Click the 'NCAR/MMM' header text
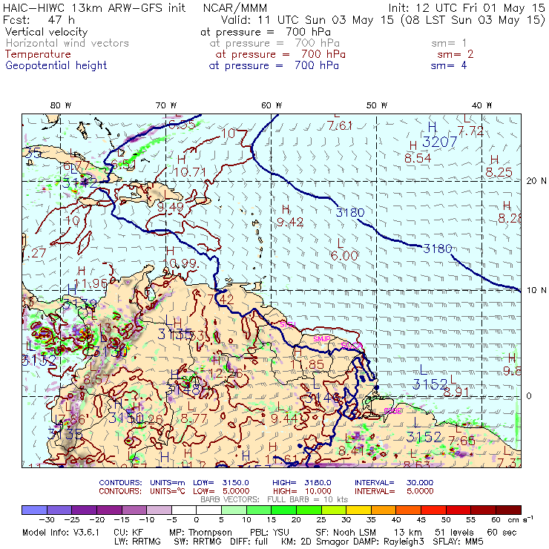 pyautogui.click(x=235, y=8)
